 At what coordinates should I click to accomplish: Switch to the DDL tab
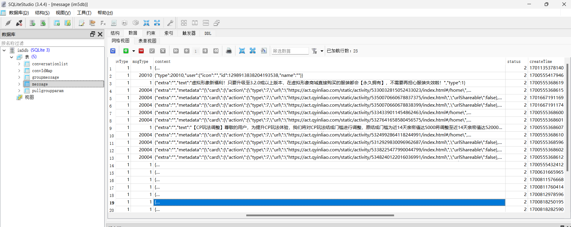click(208, 33)
